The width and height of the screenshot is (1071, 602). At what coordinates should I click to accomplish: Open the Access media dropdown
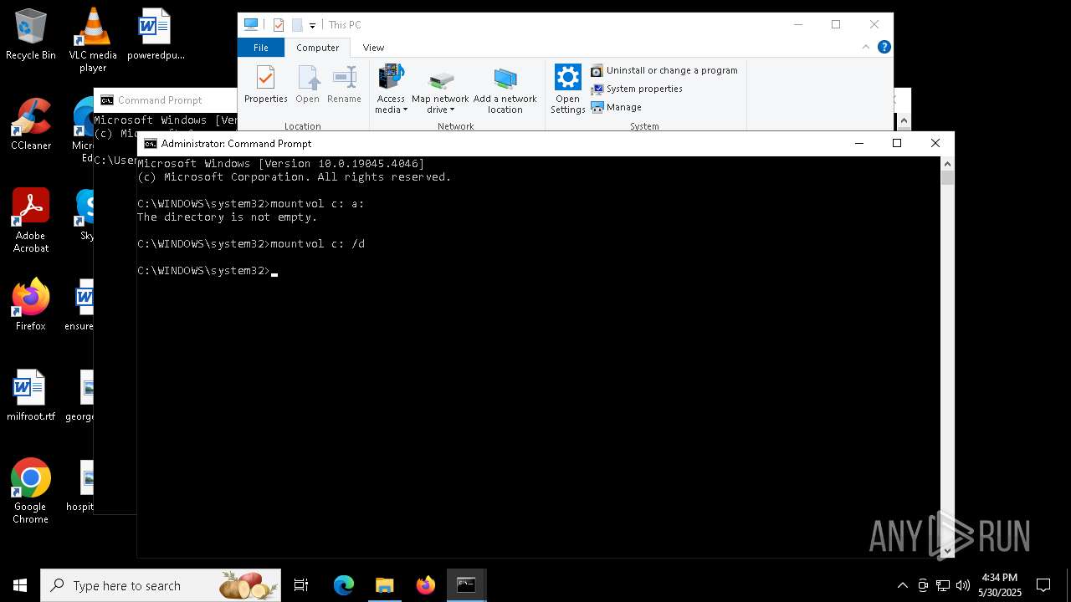(x=391, y=89)
